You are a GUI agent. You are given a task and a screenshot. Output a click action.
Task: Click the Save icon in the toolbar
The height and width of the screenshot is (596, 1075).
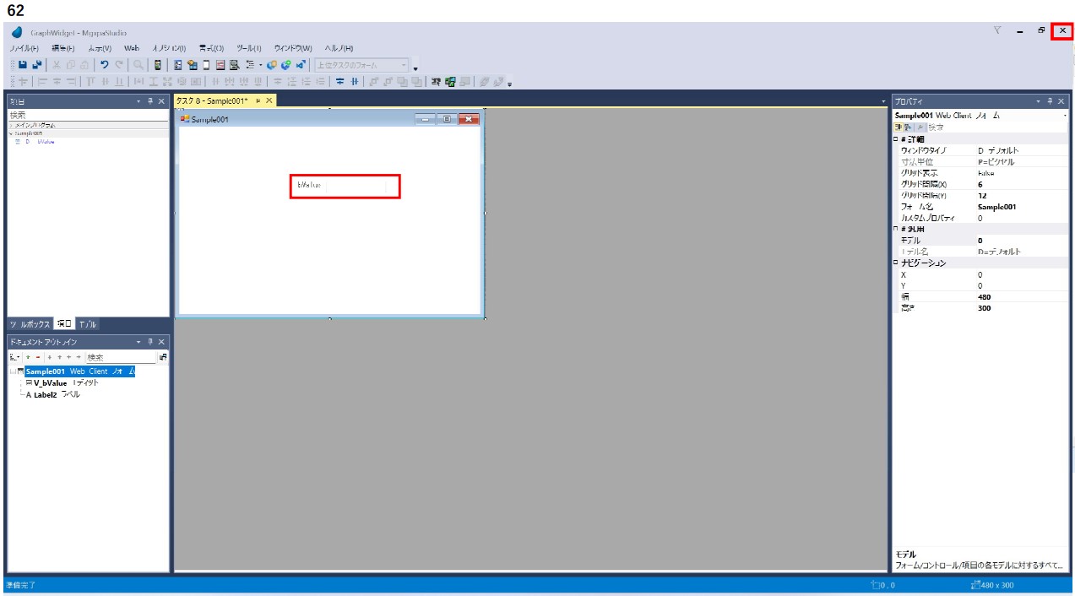tap(24, 65)
